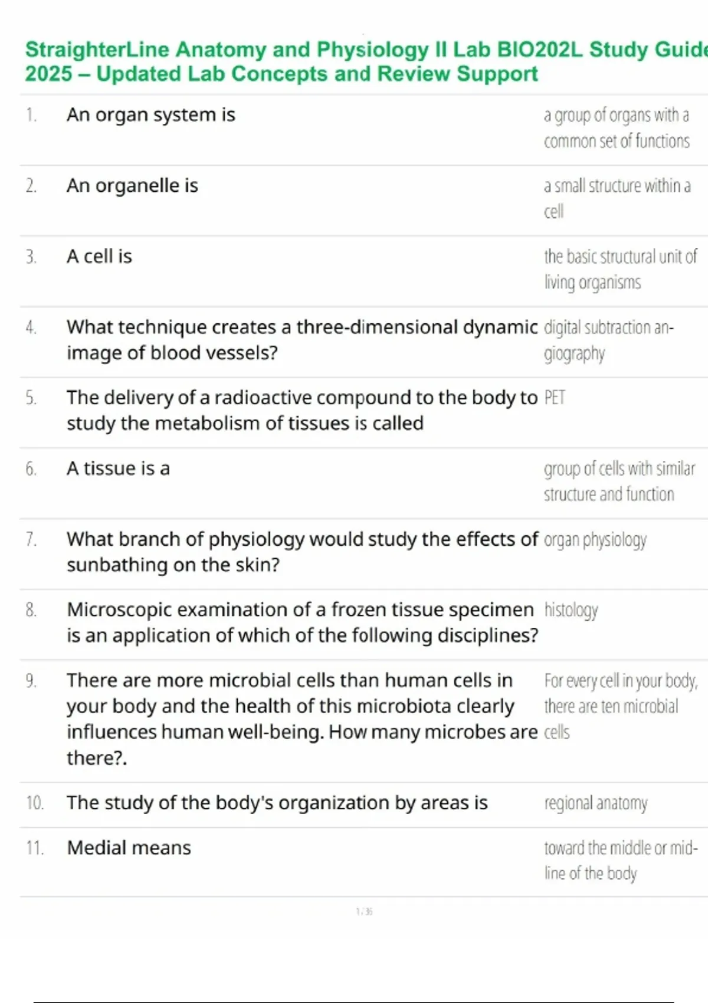Select the answer "PET"
This screenshot has height=1003, width=708.
(x=555, y=398)
